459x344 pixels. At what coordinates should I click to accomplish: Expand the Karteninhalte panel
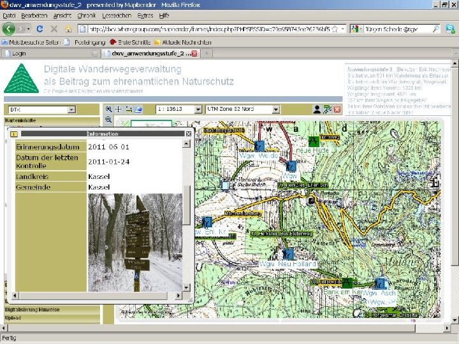(52, 120)
